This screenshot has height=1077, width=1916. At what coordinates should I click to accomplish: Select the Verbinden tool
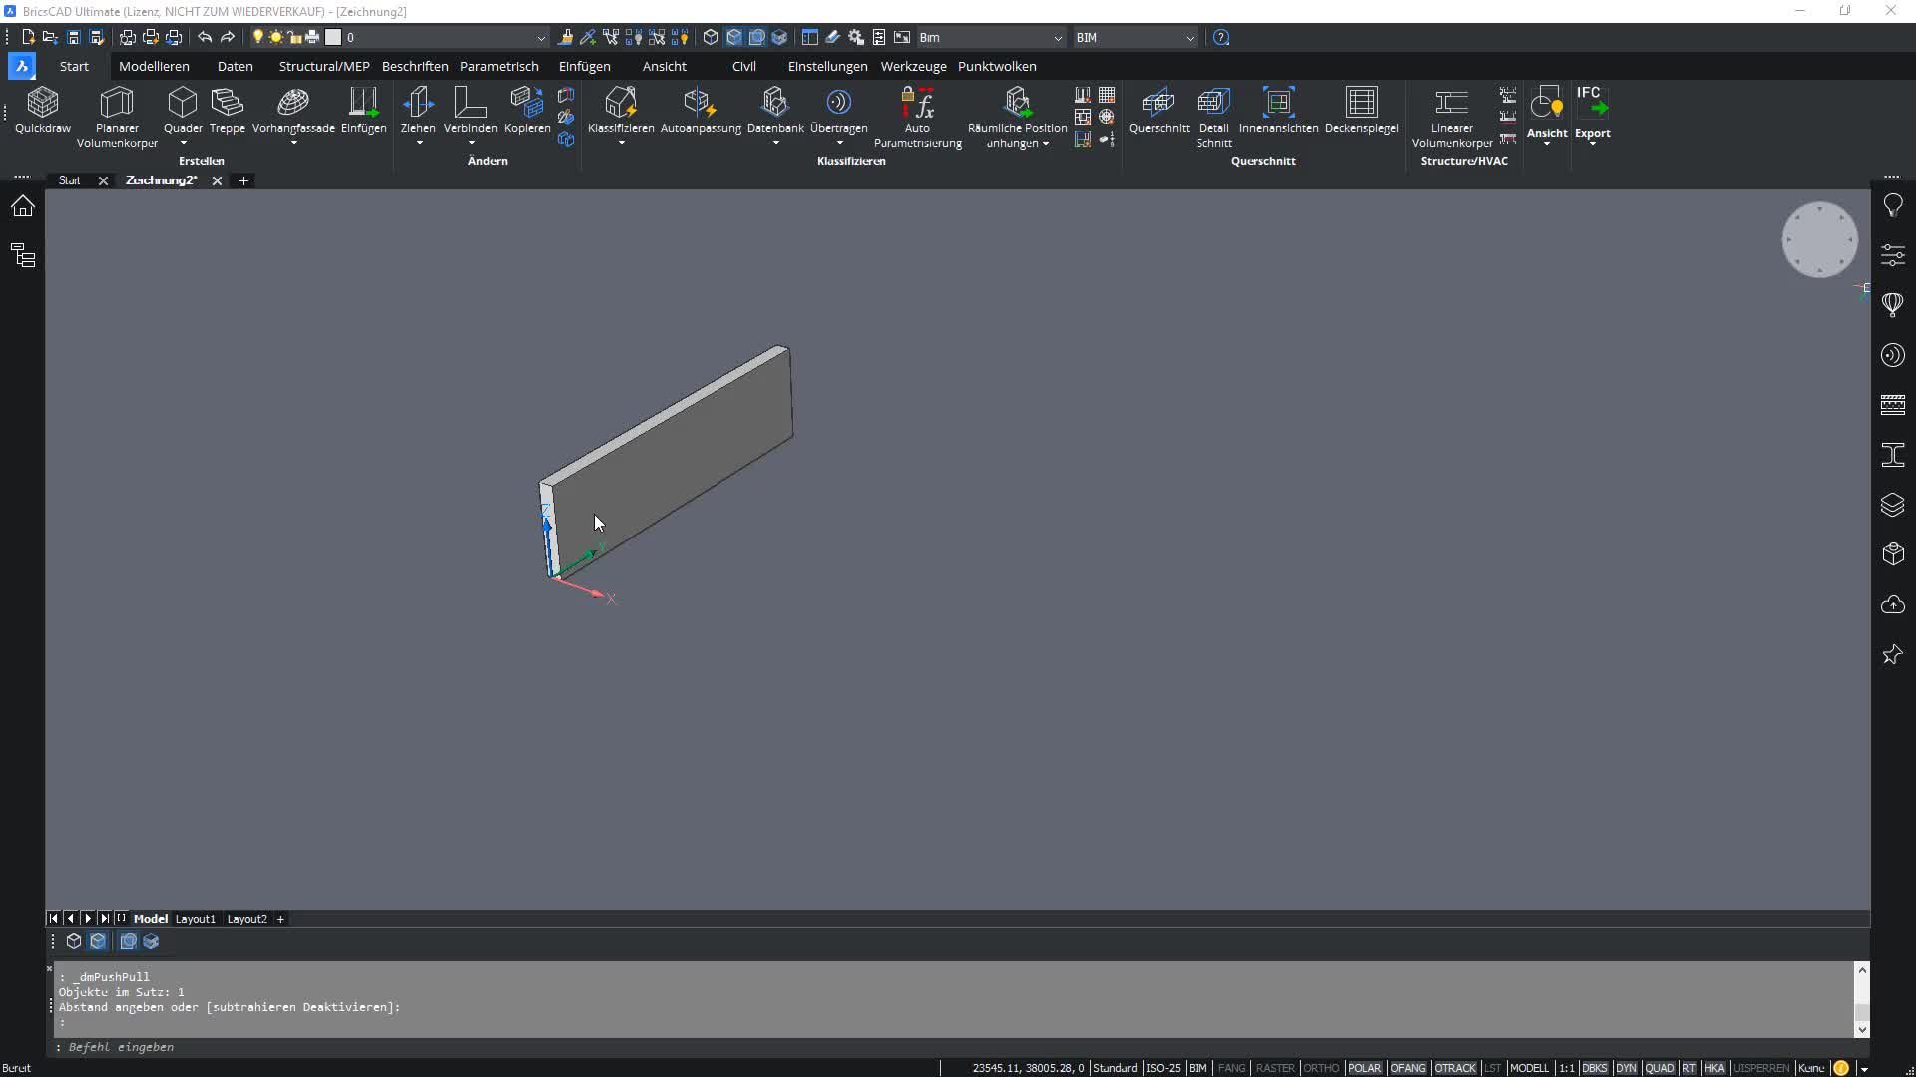470,110
